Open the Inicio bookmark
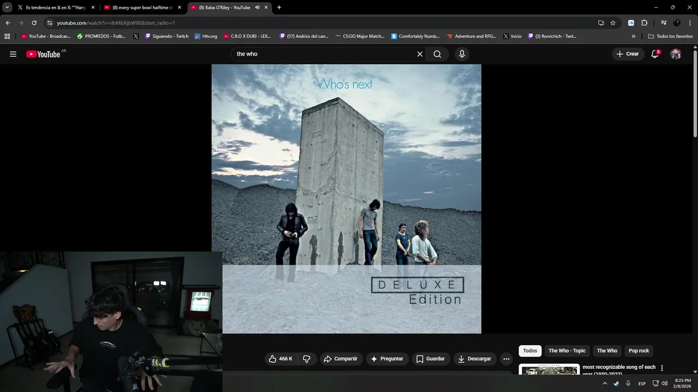 coord(512,36)
